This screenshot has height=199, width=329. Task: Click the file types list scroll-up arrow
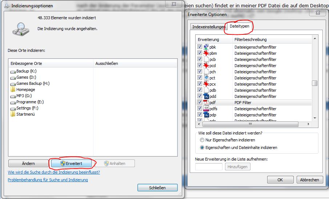click(315, 38)
